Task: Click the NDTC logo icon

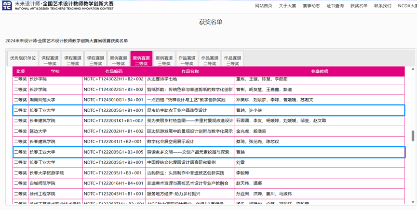Action: [x=7, y=5]
